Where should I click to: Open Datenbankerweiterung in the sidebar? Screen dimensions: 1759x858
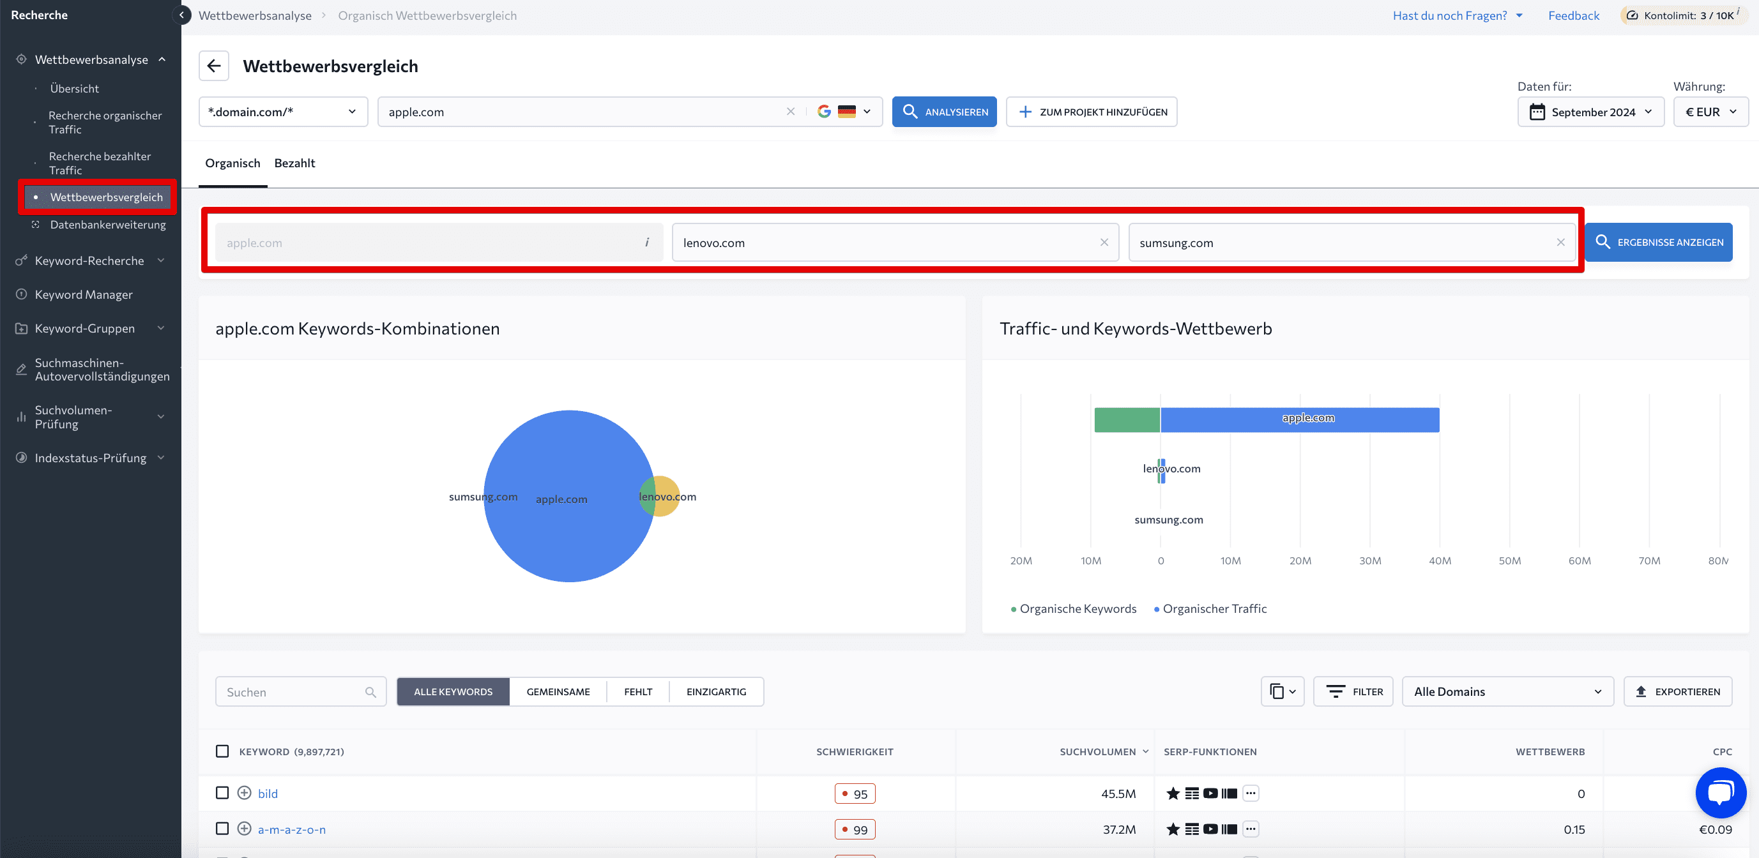107,224
